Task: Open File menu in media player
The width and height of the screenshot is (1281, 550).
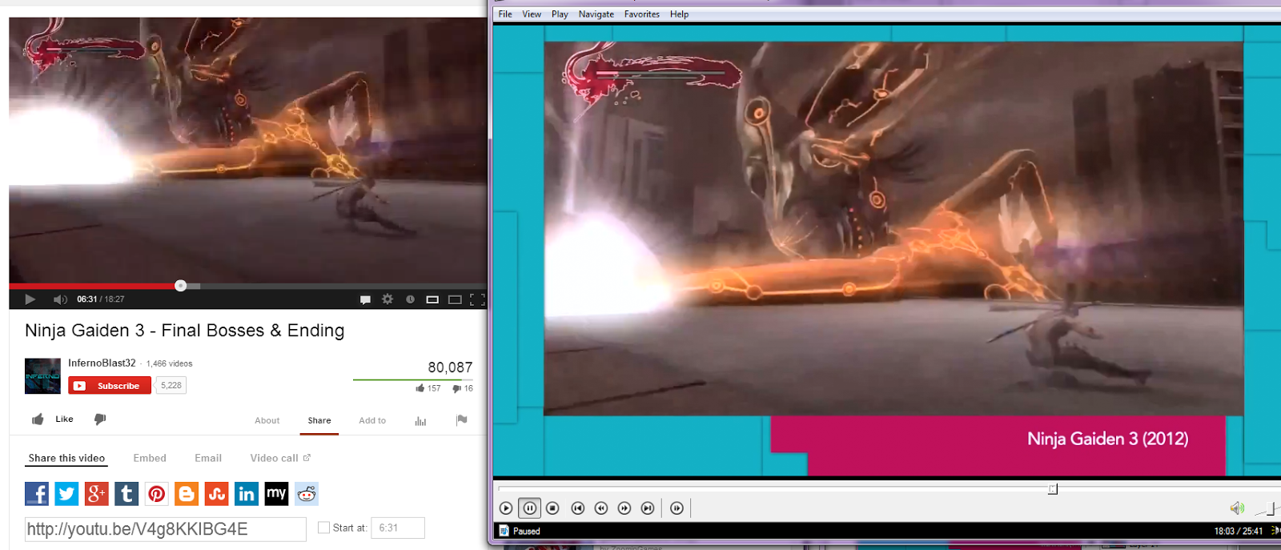Action: (x=505, y=14)
